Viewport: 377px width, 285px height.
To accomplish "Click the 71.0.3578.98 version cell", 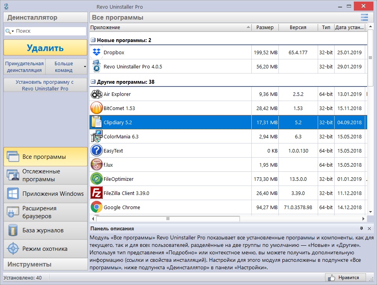I will pos(298,207).
